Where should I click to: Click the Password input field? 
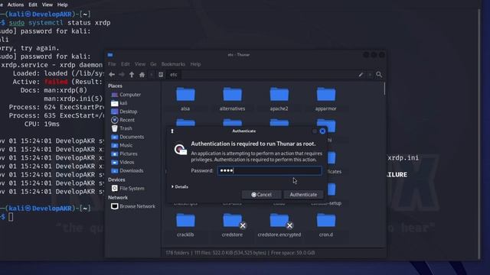(269, 170)
